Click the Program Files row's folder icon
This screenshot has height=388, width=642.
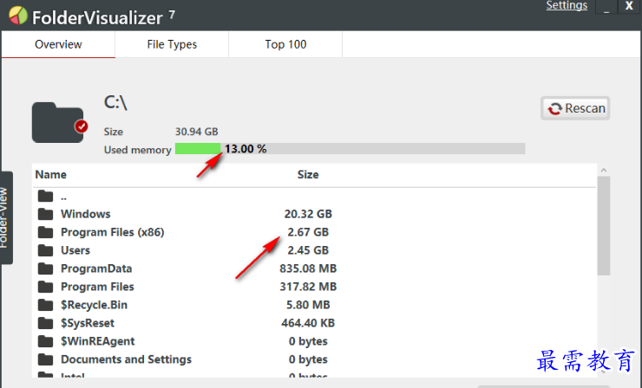click(45, 287)
